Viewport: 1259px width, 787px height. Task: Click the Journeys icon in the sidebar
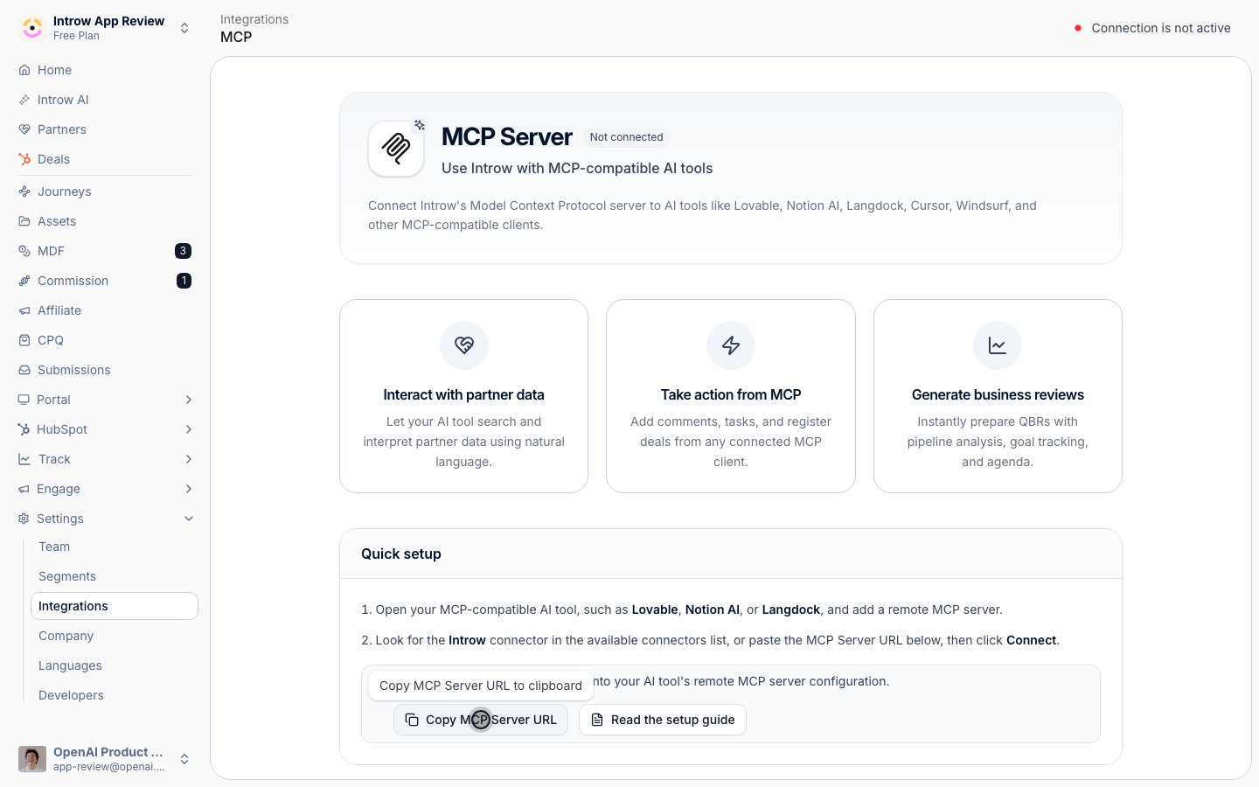[24, 192]
